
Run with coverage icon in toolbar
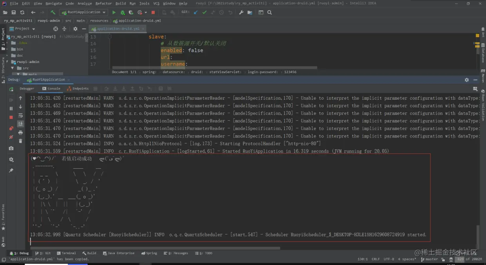131,13
